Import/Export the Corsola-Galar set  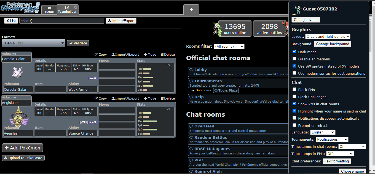(125, 55)
